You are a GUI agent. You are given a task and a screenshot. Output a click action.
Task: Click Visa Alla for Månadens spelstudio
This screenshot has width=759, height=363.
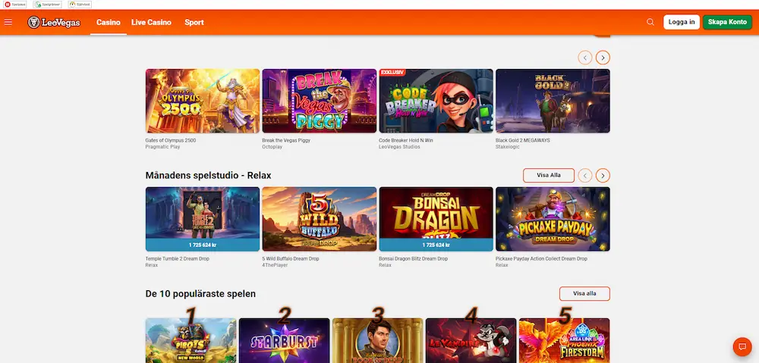point(549,176)
